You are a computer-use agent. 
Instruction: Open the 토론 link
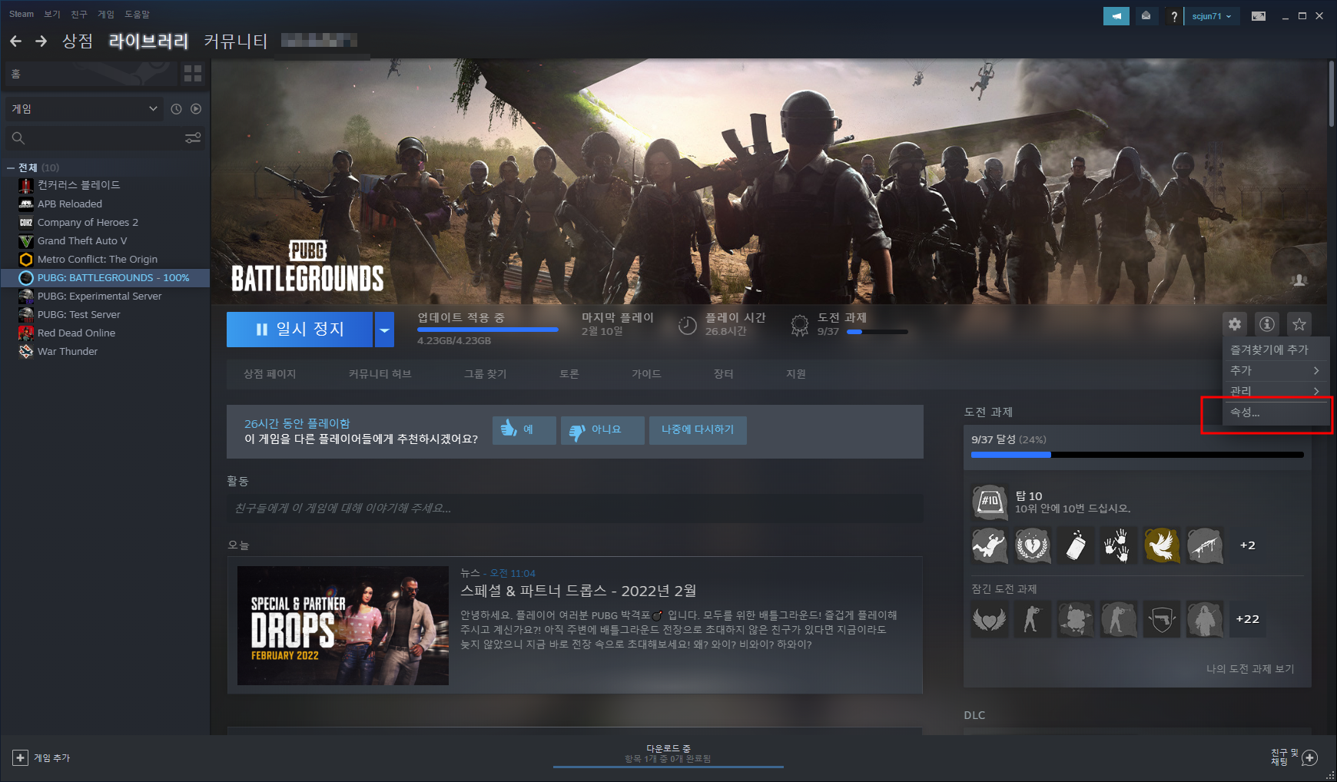point(569,374)
